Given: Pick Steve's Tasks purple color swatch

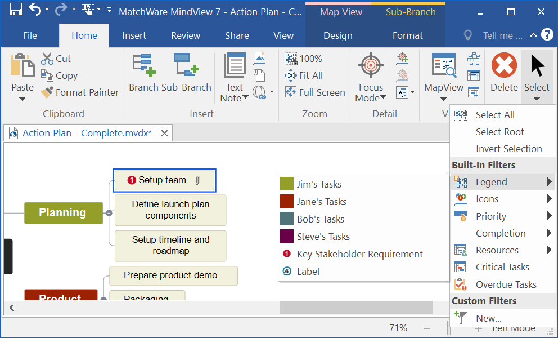Looking at the screenshot, I should [x=287, y=237].
